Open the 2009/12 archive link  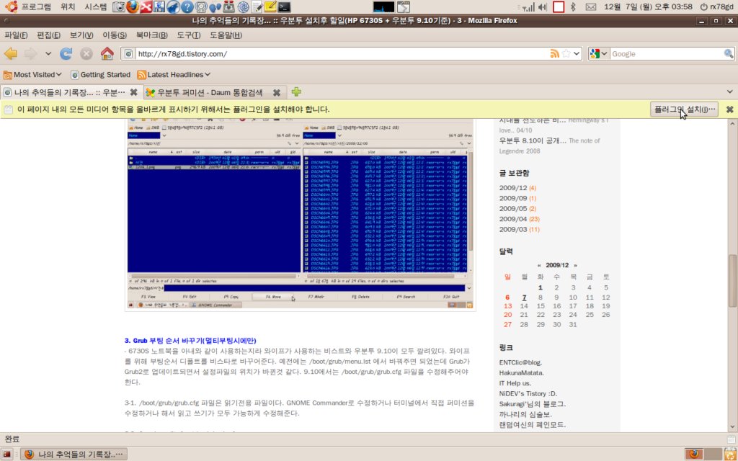click(x=513, y=188)
